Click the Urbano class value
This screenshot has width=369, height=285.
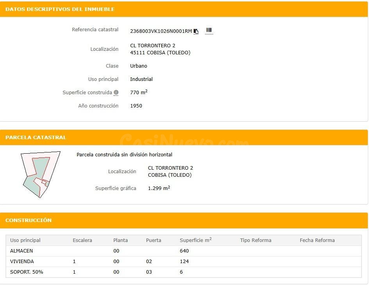139,66
